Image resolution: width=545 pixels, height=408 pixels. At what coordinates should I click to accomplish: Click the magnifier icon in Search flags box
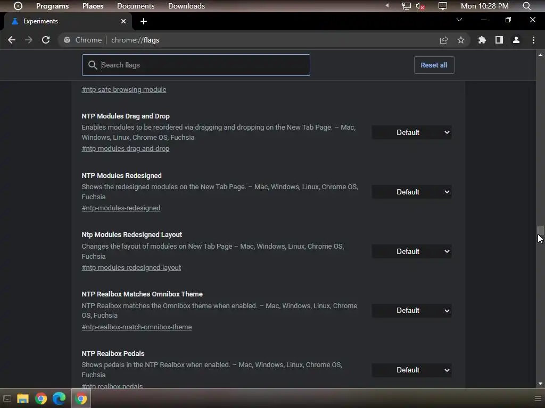pyautogui.click(x=93, y=65)
